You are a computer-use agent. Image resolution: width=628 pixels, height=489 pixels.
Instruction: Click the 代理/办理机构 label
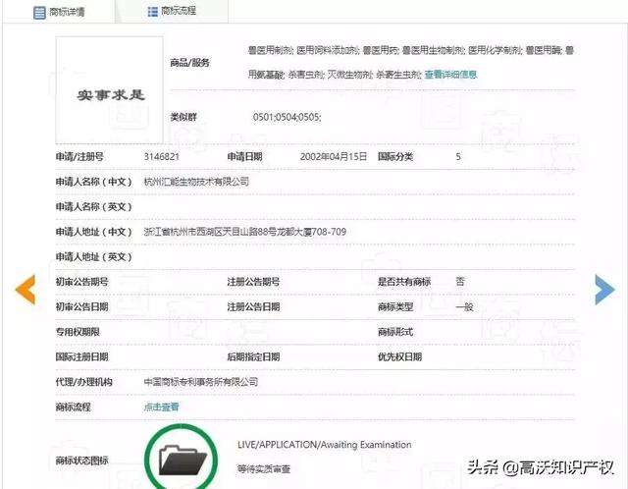point(83,382)
